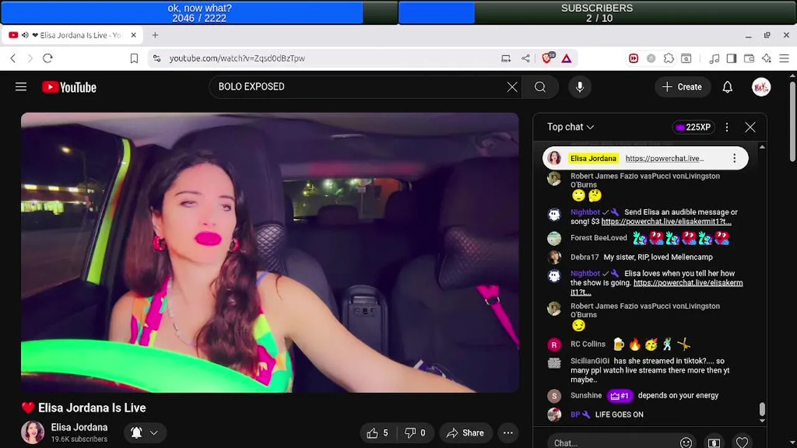
Task: Click the '19.6K subscribers' text
Action: click(79, 439)
